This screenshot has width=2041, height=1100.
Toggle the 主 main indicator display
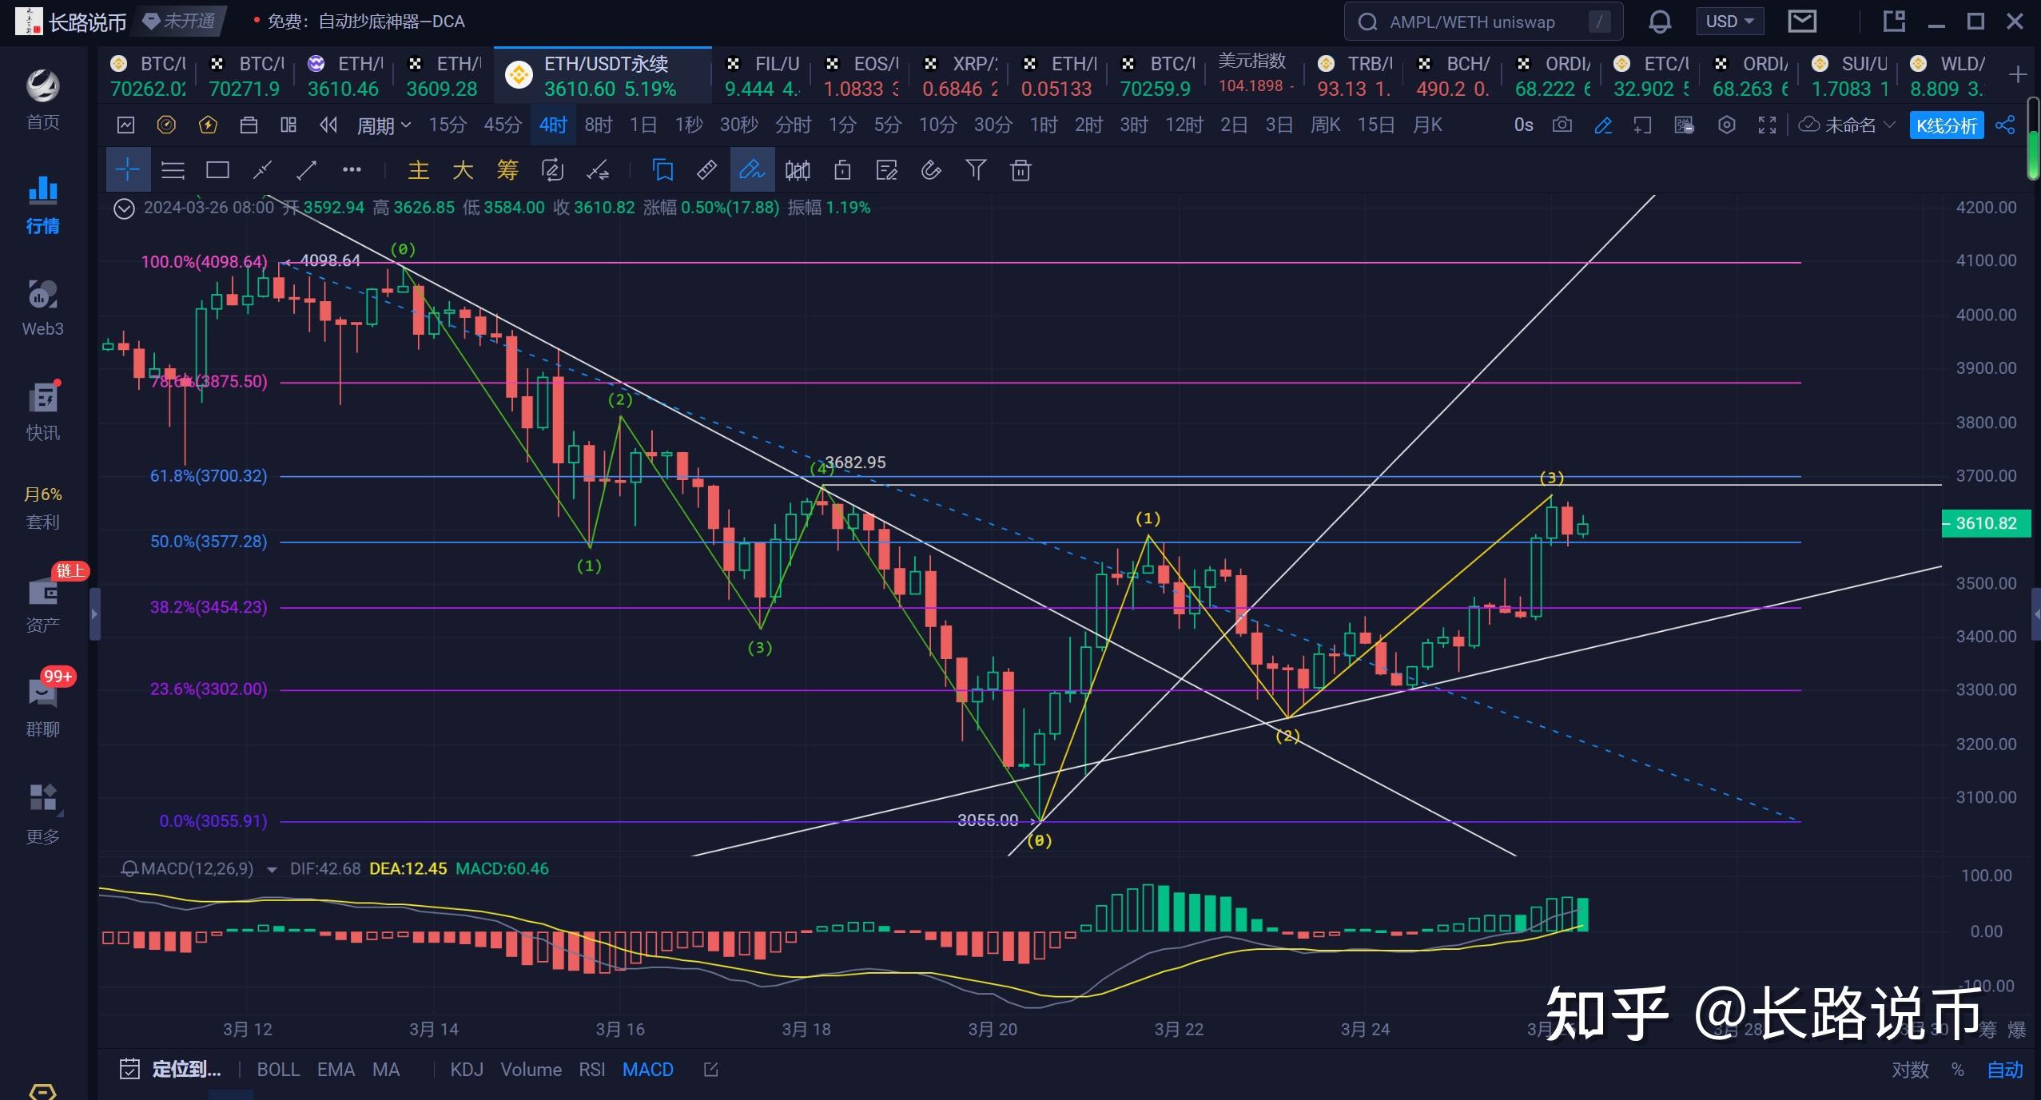pos(419,169)
